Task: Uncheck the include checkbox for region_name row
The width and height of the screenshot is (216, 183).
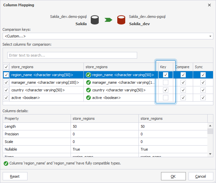Action: coord(6,75)
